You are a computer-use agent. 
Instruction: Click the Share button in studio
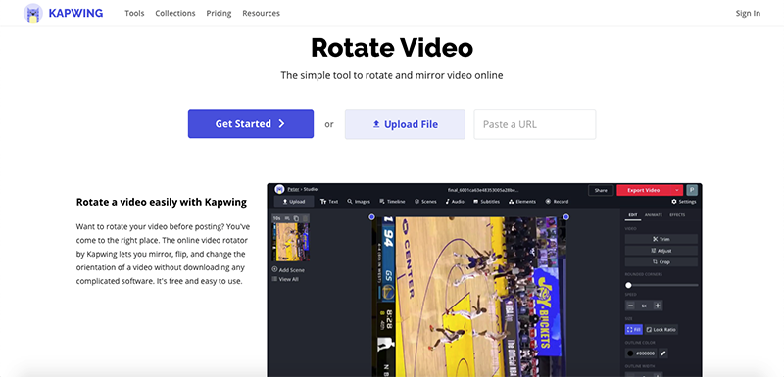click(601, 190)
